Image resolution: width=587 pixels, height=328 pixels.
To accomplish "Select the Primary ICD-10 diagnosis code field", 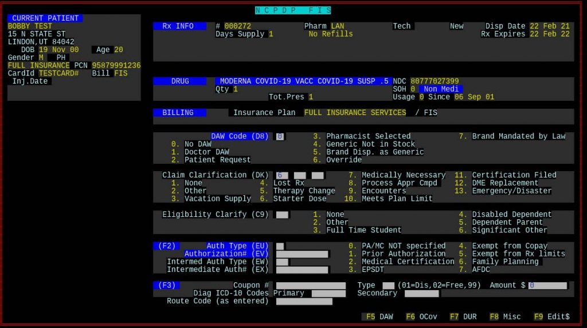I will click(328, 294).
